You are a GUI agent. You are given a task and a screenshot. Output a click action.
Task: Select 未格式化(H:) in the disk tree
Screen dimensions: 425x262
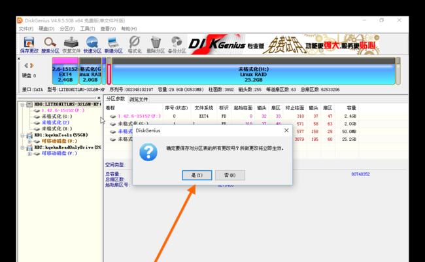pyautogui.click(x=57, y=128)
